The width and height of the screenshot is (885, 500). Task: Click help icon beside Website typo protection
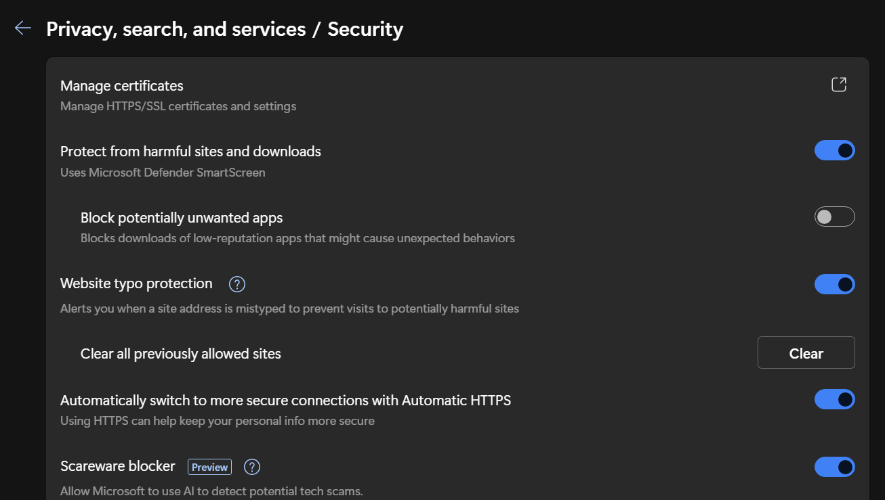click(x=236, y=284)
